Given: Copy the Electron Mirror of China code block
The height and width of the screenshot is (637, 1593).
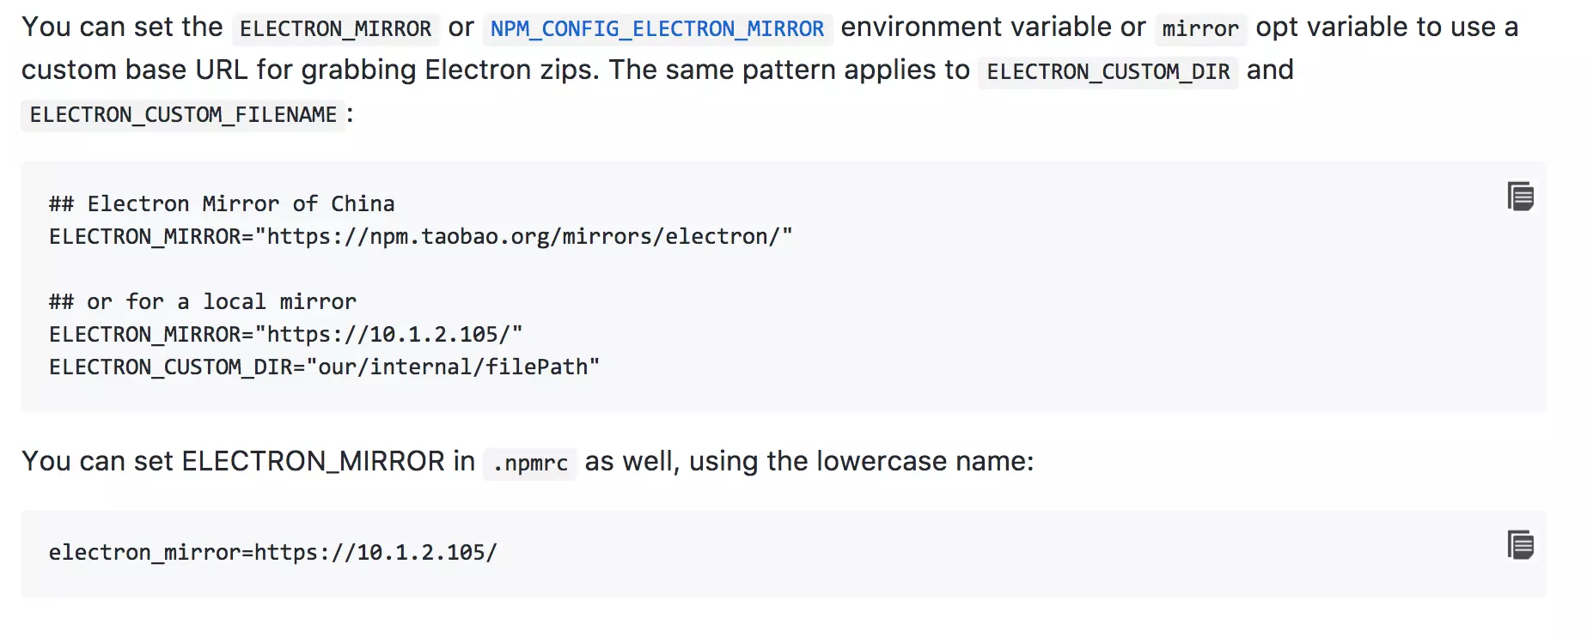Looking at the screenshot, I should 1520,197.
